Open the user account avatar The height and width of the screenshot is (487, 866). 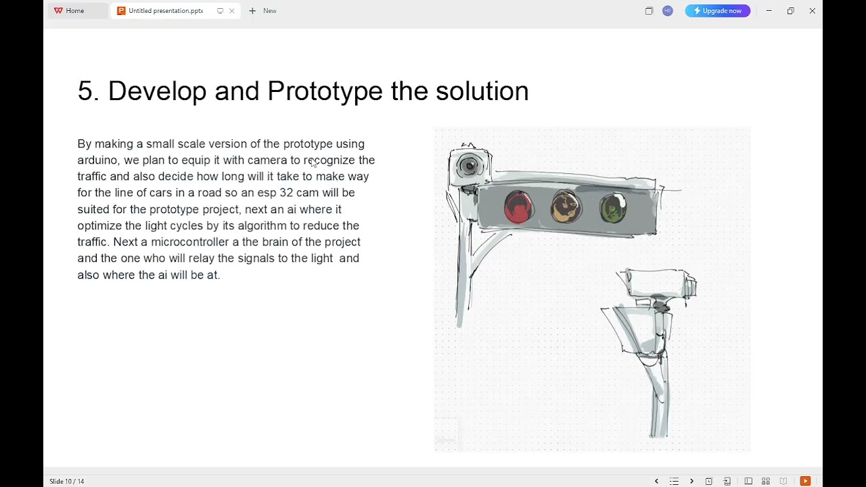668,11
